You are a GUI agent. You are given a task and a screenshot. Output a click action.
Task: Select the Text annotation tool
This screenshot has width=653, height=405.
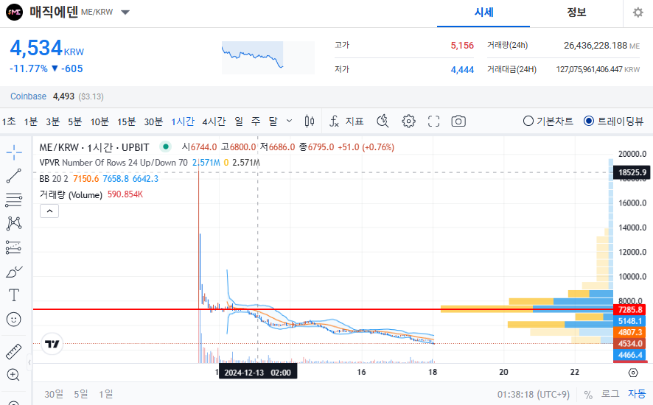(14, 295)
